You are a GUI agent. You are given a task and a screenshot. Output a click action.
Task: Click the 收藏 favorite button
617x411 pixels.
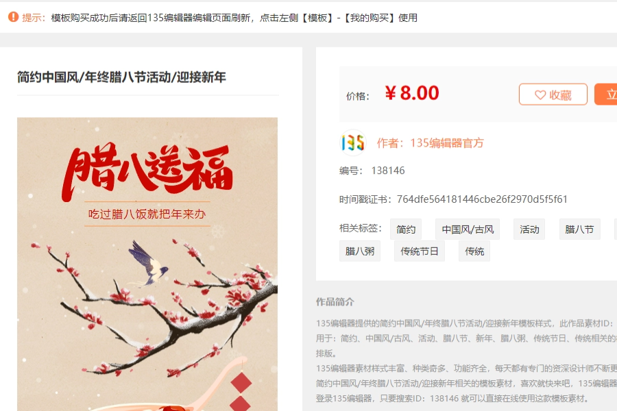coord(553,95)
